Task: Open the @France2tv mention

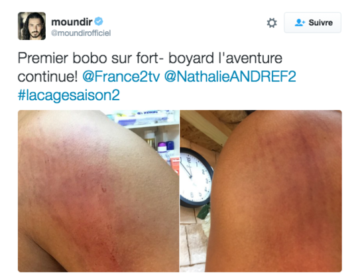Action: [121, 76]
